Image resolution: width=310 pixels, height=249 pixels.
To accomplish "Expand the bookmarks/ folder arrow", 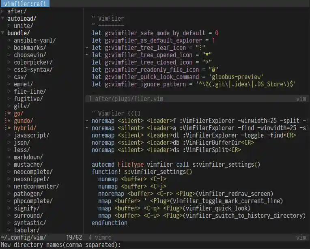I will (x=9, y=47).
